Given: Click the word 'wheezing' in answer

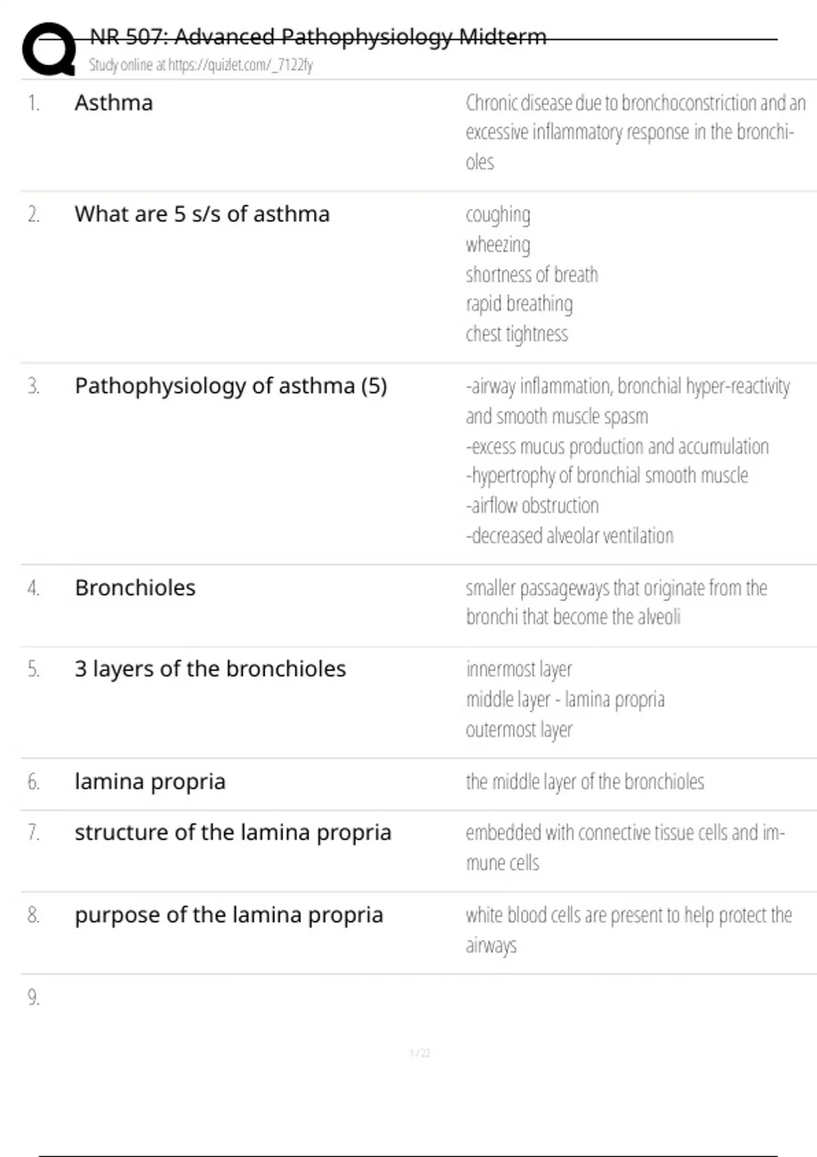Looking at the screenshot, I should pyautogui.click(x=498, y=244).
